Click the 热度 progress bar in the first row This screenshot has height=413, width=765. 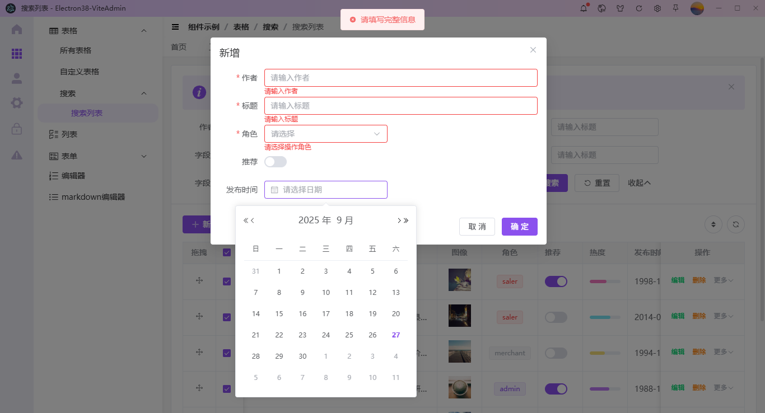click(x=605, y=281)
